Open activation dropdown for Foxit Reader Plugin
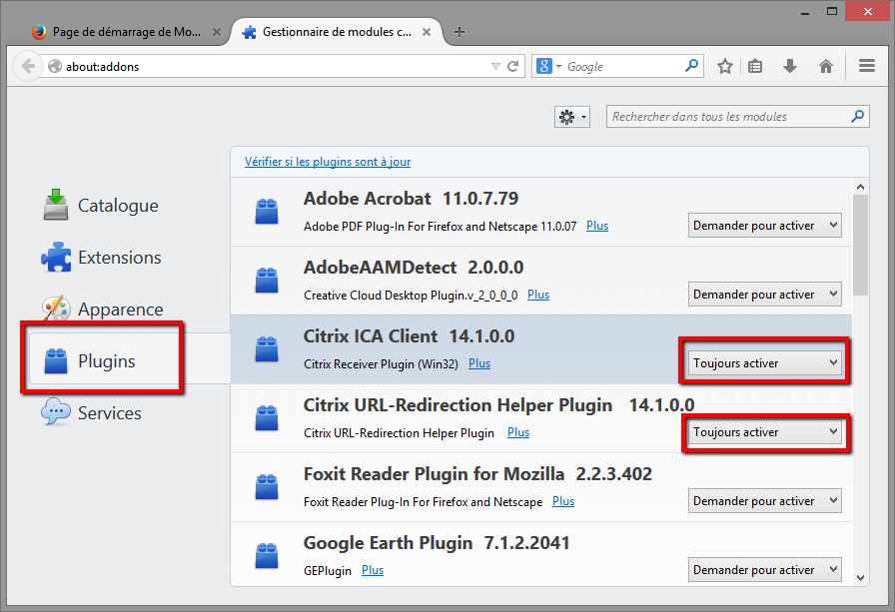 (765, 501)
